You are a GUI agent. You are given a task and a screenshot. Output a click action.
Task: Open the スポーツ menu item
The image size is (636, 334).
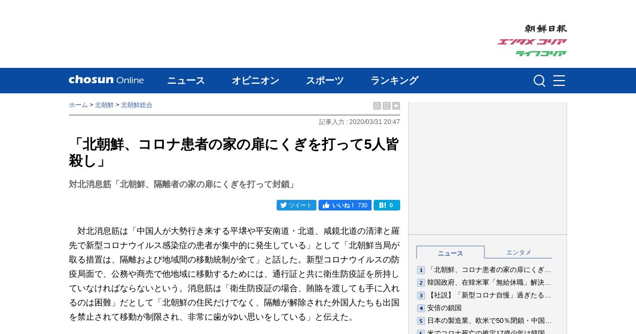point(325,81)
